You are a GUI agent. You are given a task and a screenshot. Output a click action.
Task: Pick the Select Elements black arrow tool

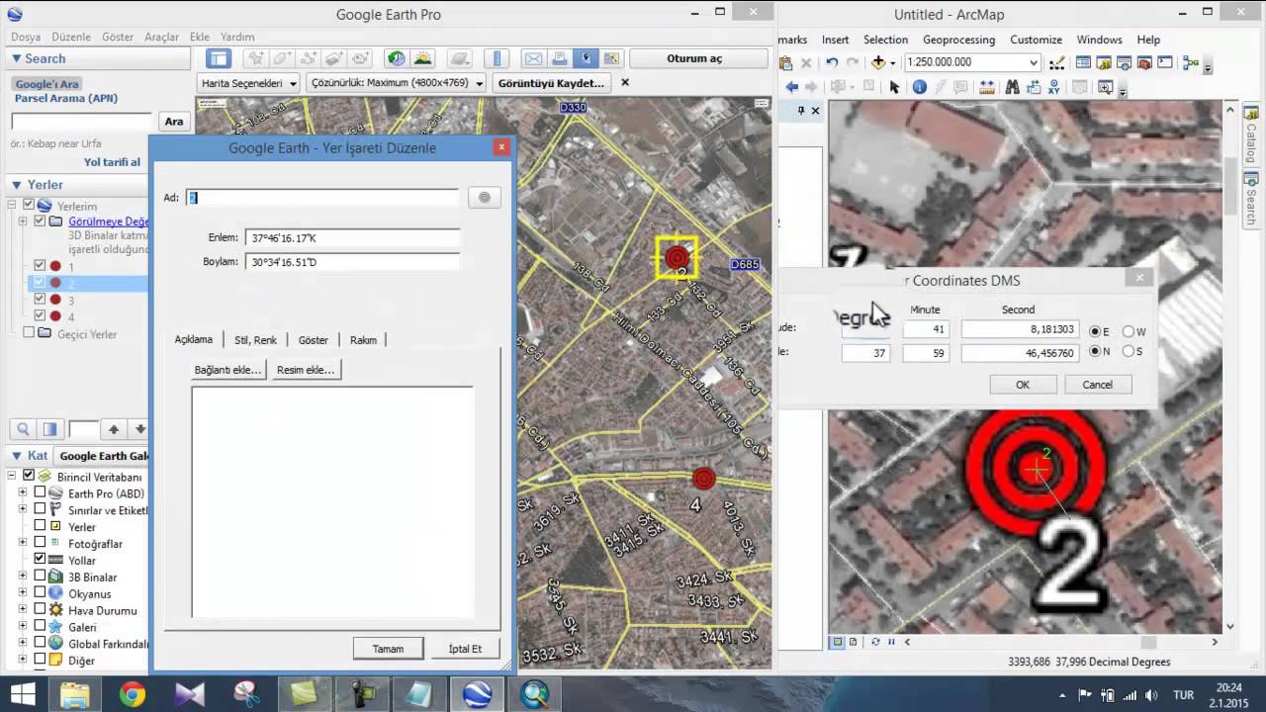(x=895, y=87)
